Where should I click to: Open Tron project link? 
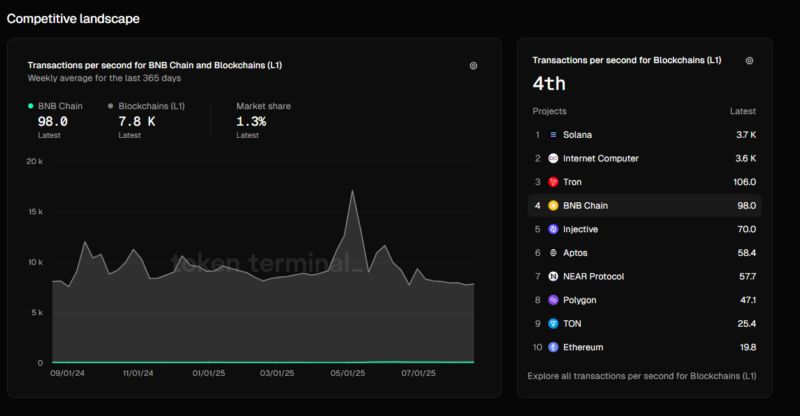573,182
